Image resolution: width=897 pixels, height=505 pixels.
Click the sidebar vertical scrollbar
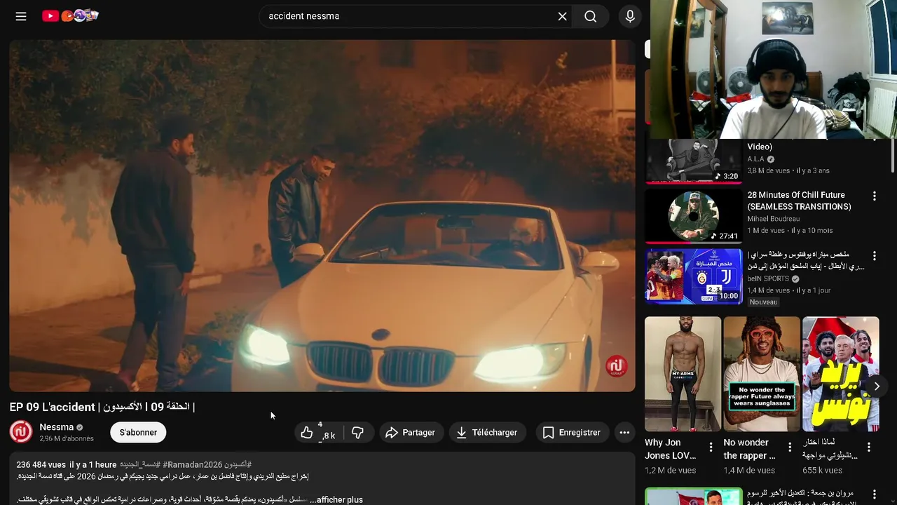(x=893, y=154)
